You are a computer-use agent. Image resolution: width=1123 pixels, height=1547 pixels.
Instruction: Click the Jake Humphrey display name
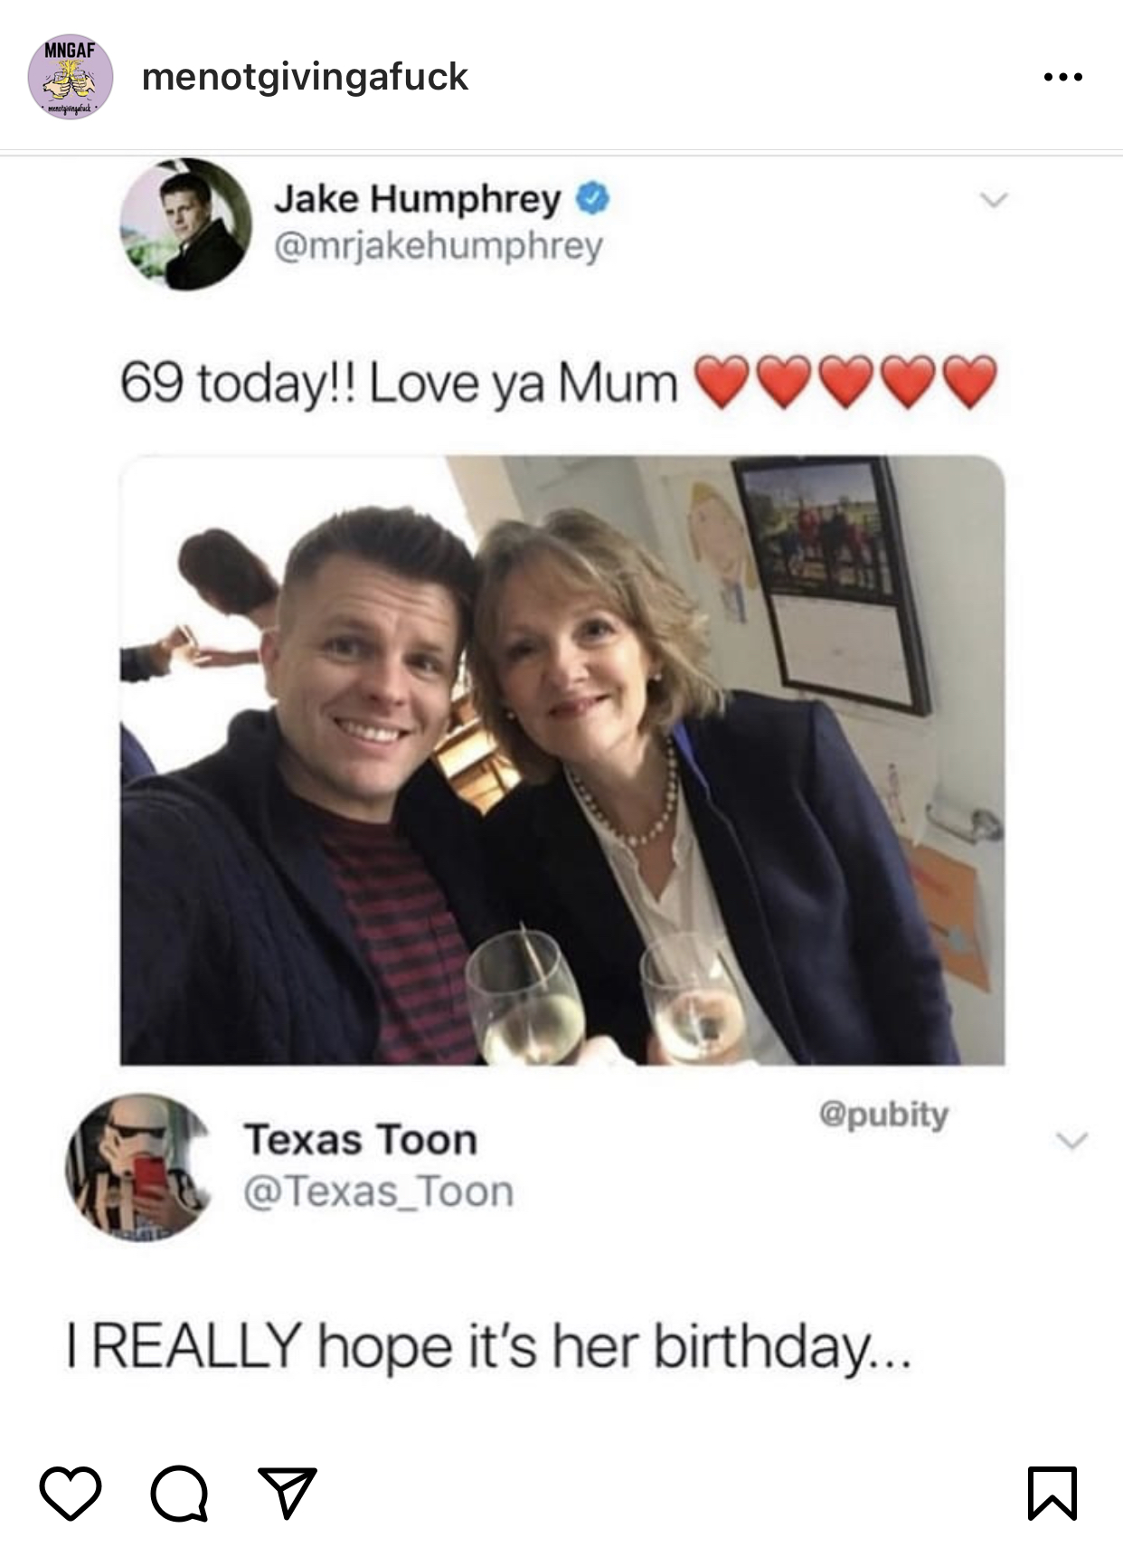tap(417, 198)
